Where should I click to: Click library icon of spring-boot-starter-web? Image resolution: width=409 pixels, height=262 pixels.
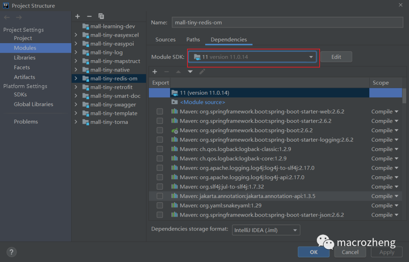click(175, 112)
